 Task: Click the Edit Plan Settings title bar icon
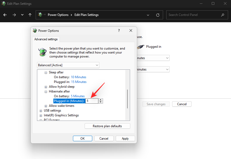point(3,3)
